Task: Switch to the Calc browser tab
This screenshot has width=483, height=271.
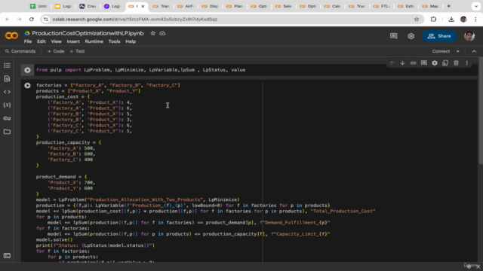Action: coord(333,6)
